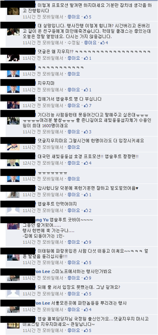Open the likes on the '앱솔루트 굿바이' comment

pos(88,242)
